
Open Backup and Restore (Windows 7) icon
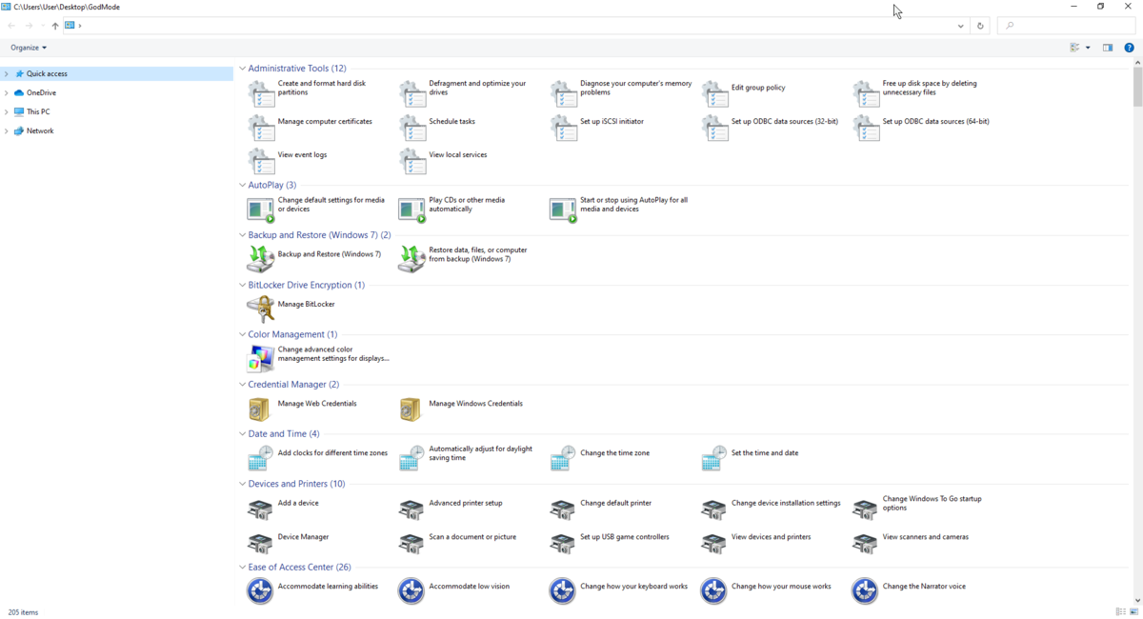coord(260,258)
